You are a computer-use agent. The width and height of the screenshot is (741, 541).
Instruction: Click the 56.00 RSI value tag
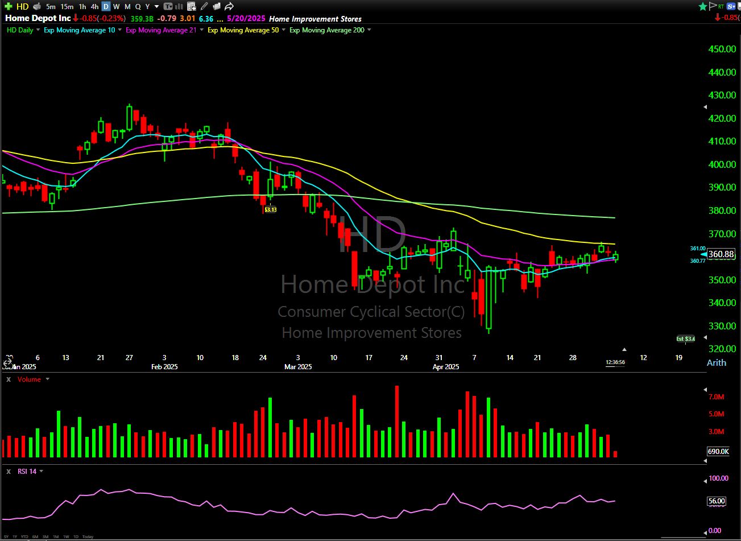717,501
